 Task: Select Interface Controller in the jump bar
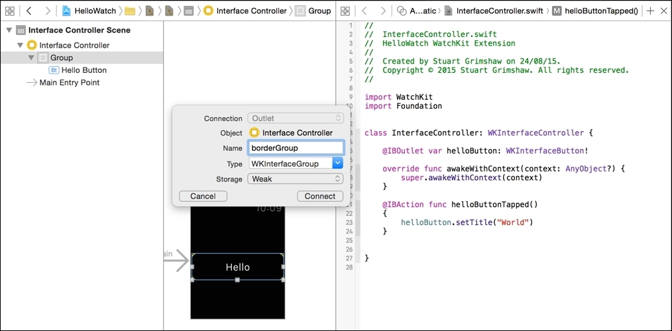[x=245, y=11]
